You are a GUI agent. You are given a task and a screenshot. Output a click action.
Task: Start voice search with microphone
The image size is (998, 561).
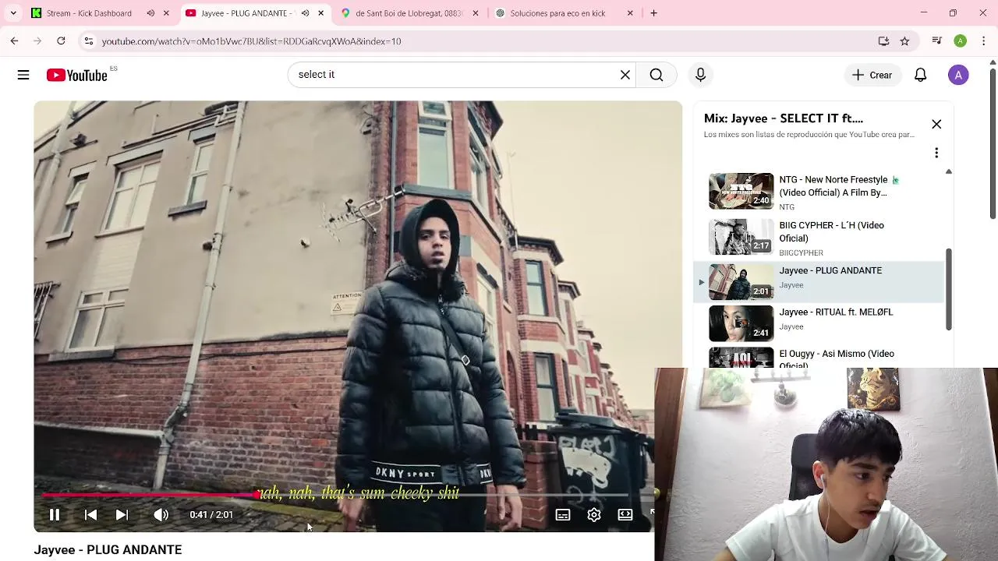point(700,75)
